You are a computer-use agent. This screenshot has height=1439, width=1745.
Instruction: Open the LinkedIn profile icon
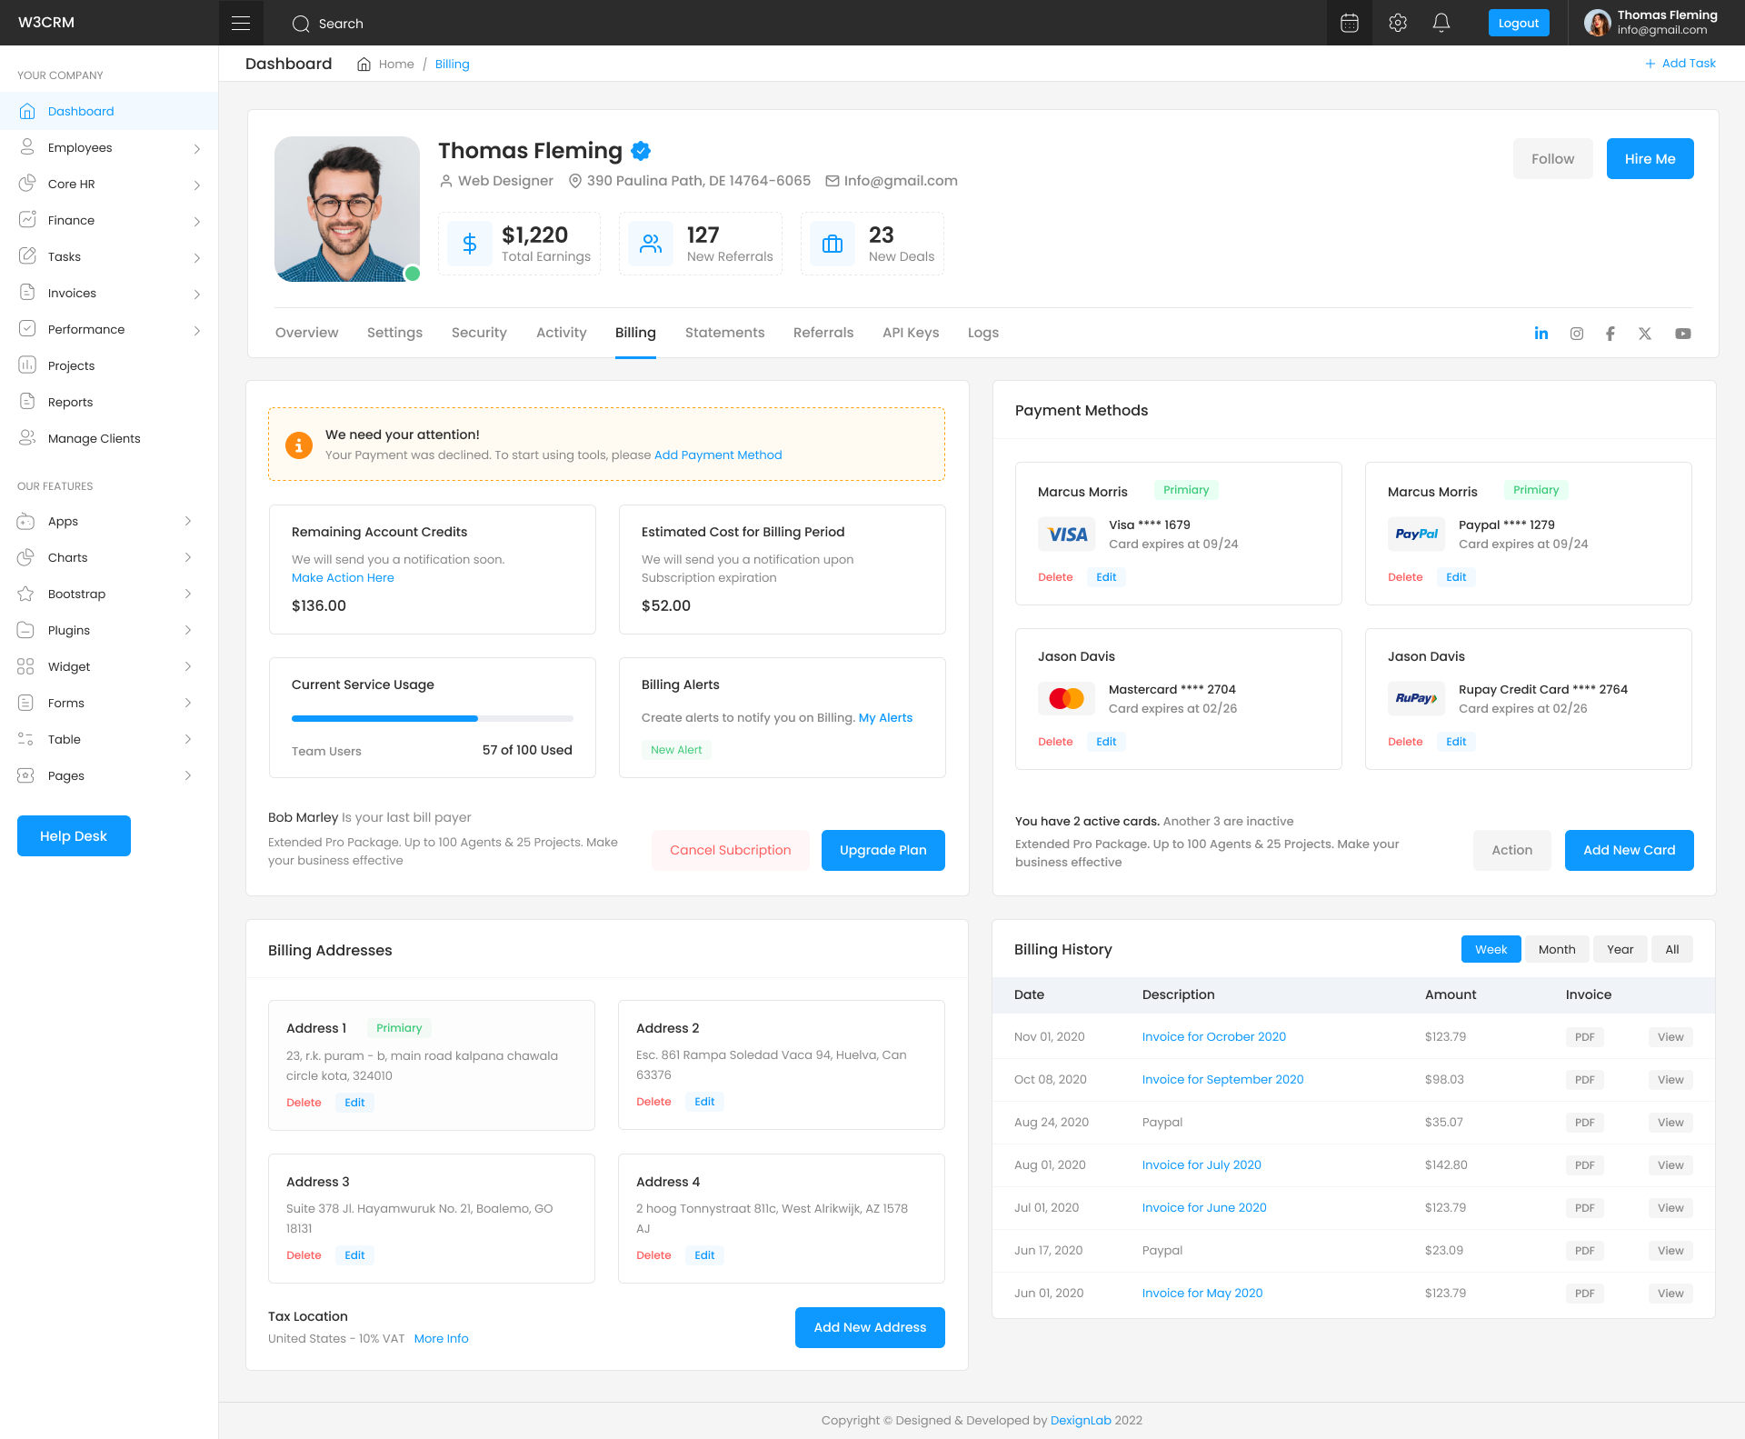pos(1541,334)
